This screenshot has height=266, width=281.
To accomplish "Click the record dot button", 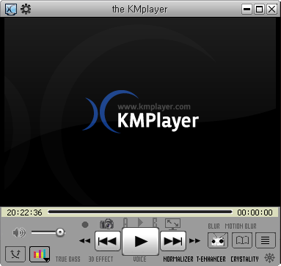I will [x=85, y=224].
